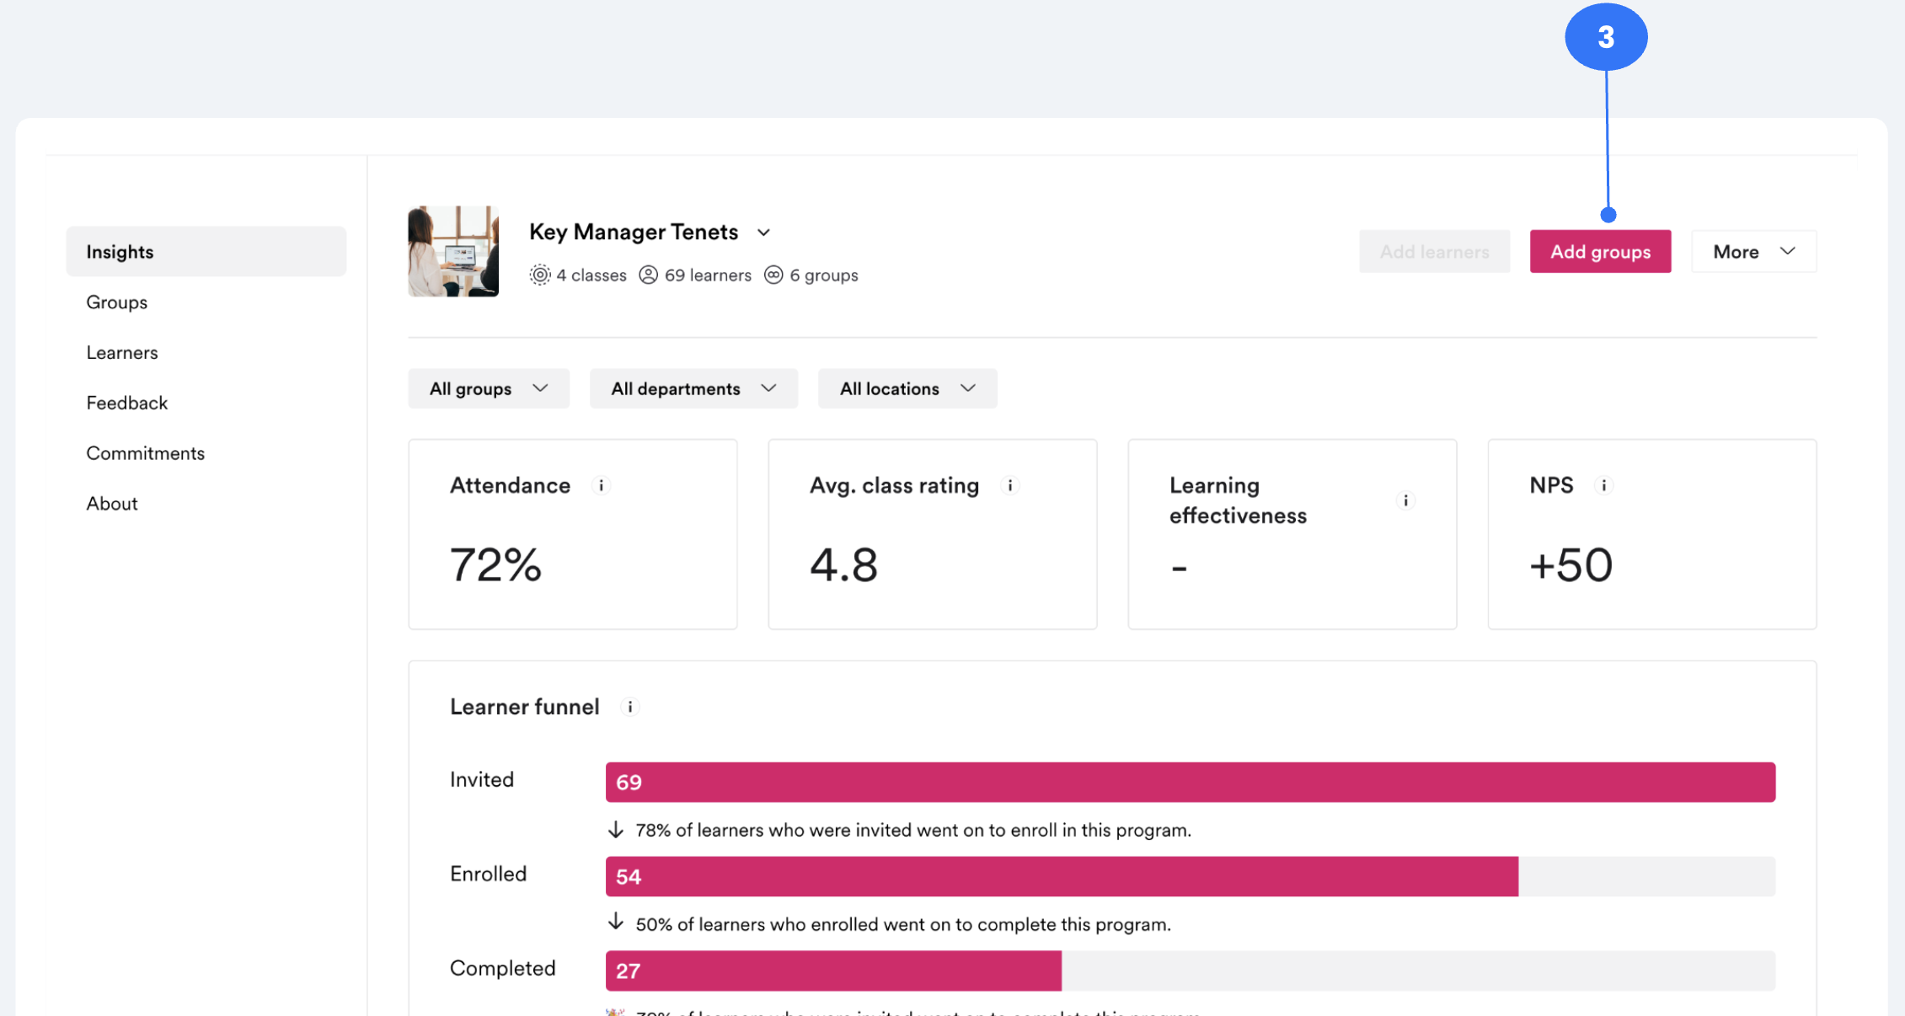1905x1016 pixels.
Task: Click the Attendance 72% value
Action: [495, 564]
